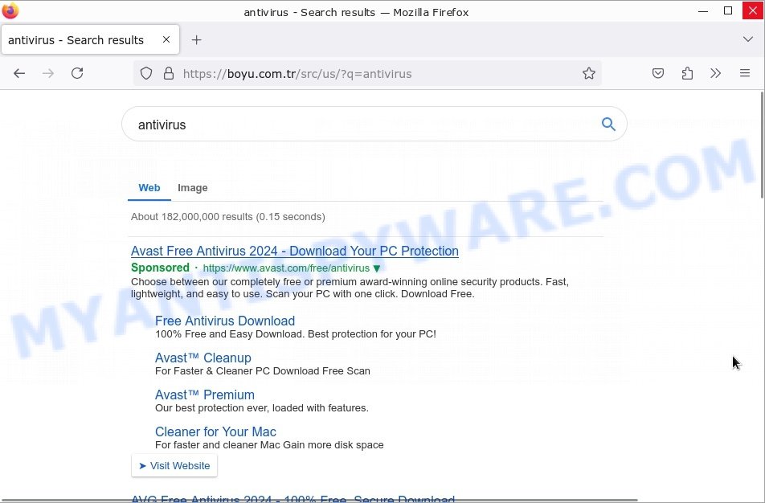Open the Extensions puzzle icon

(687, 74)
